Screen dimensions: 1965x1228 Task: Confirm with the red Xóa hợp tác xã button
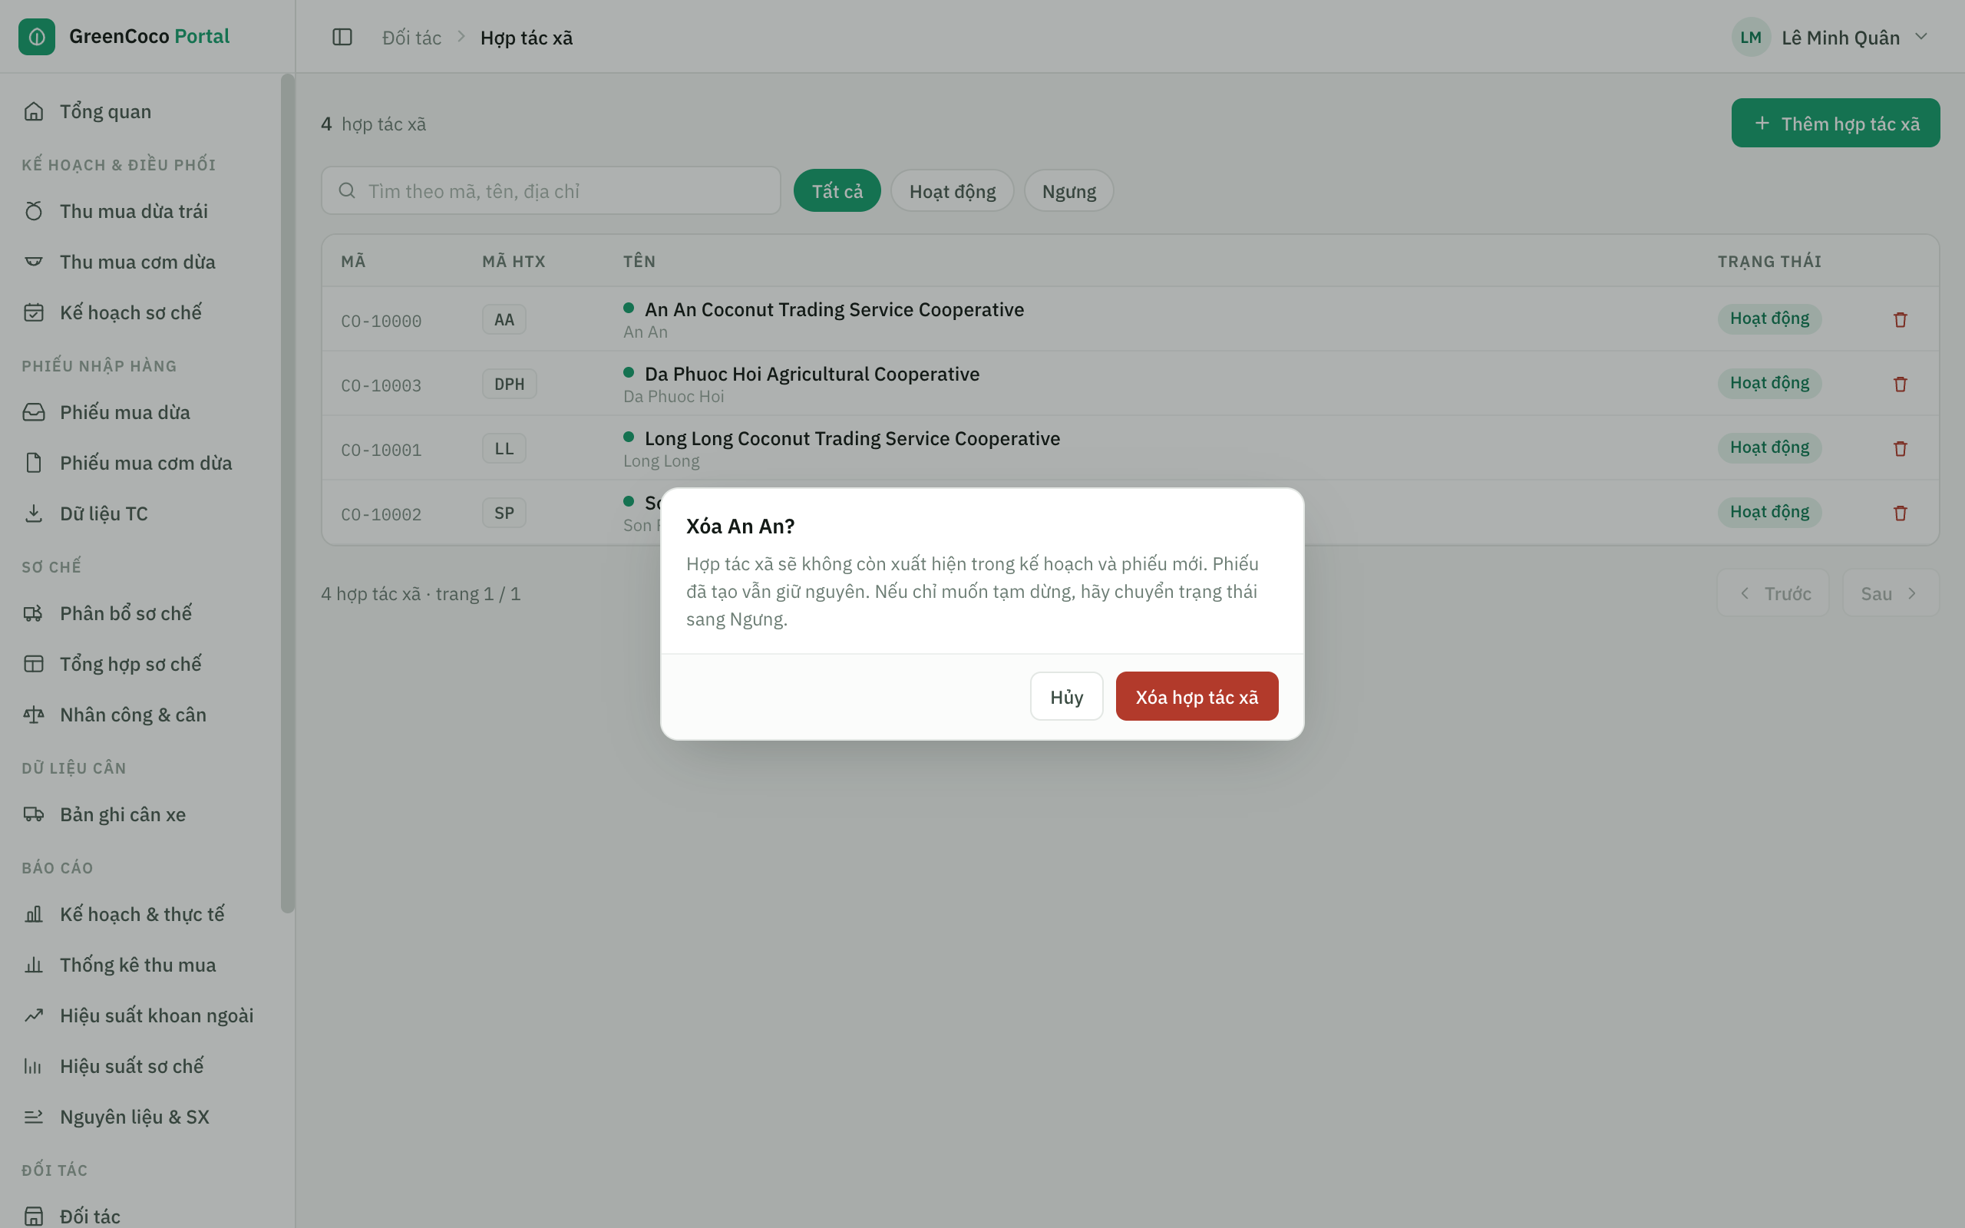click(1196, 696)
